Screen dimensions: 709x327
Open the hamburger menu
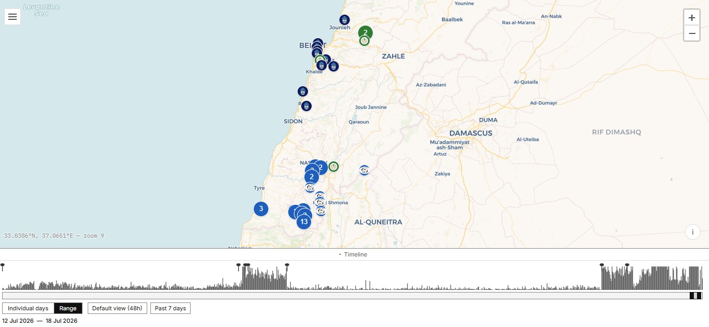click(13, 17)
